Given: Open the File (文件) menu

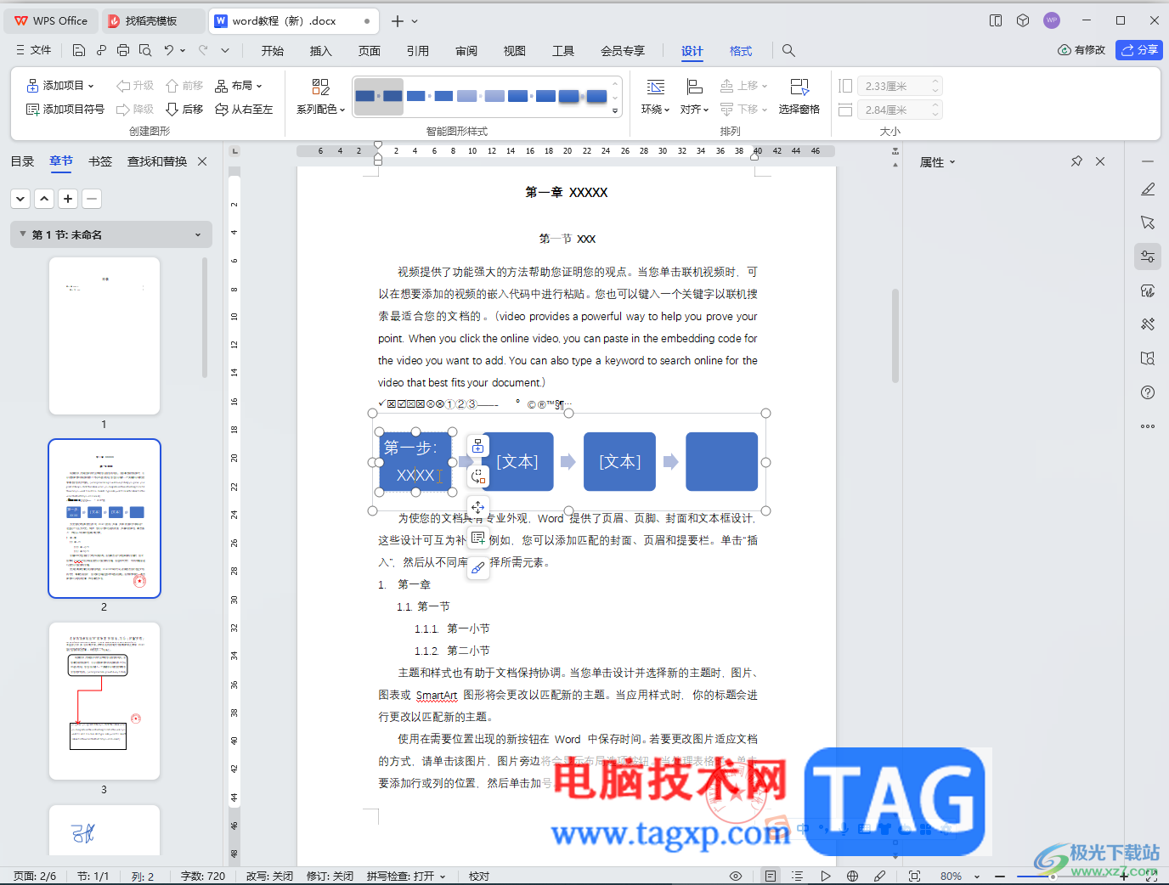Looking at the screenshot, I should click(x=34, y=50).
